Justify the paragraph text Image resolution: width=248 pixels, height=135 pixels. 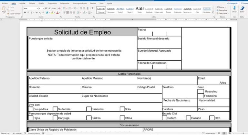pyautogui.click(x=74, y=13)
